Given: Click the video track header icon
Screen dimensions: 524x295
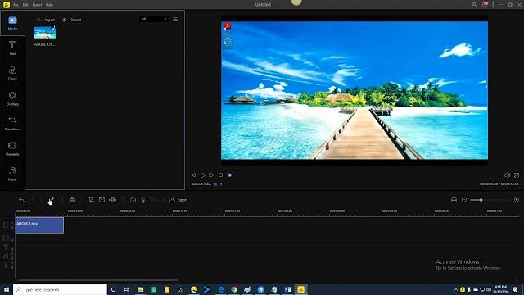Looking at the screenshot, I should pyautogui.click(x=6, y=225).
